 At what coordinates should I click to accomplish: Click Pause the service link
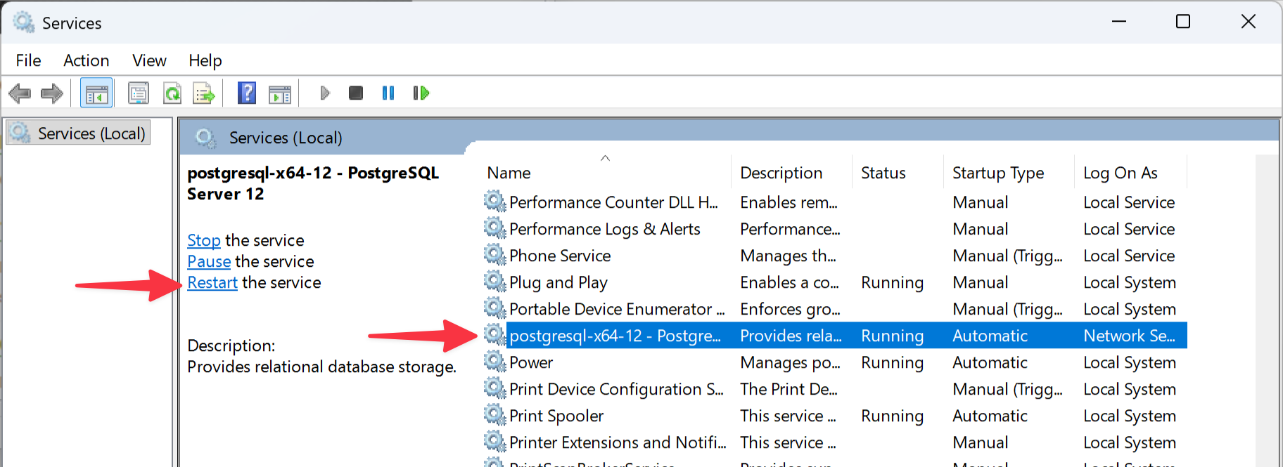coord(209,261)
